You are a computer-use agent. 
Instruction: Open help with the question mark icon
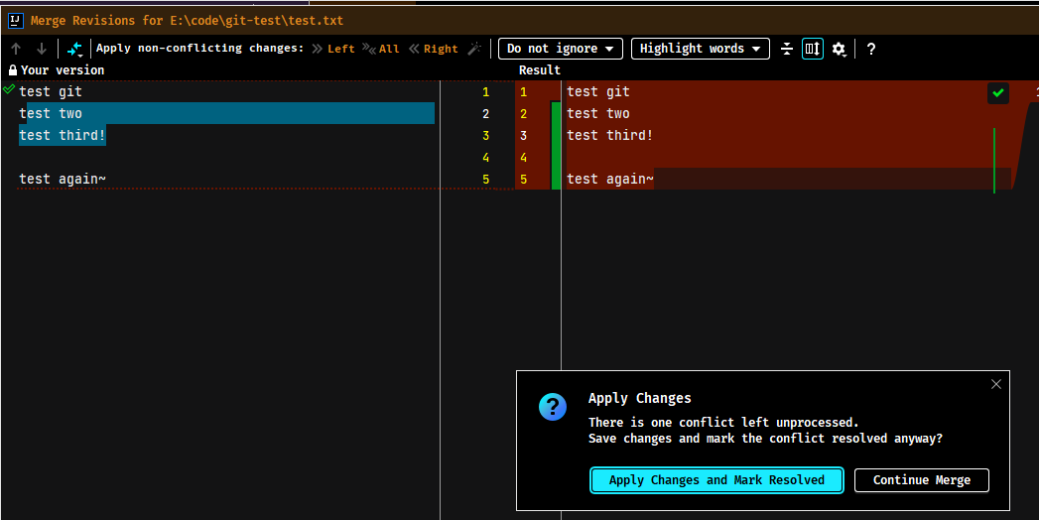870,49
